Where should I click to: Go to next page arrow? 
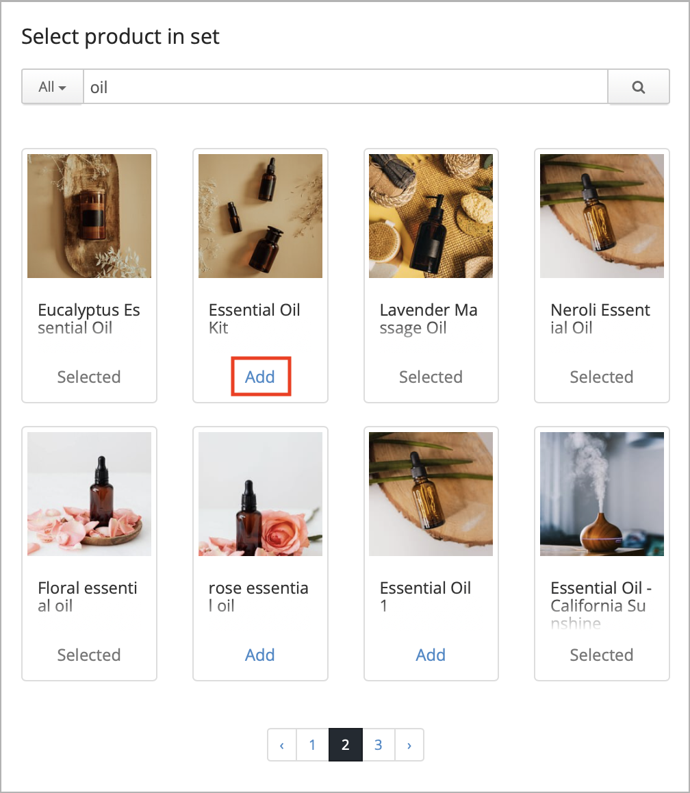tap(409, 744)
